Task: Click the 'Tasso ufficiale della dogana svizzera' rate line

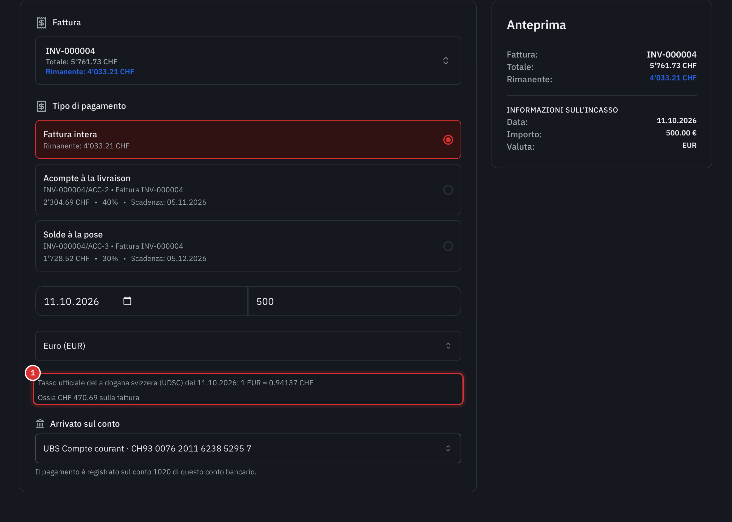Action: tap(176, 383)
